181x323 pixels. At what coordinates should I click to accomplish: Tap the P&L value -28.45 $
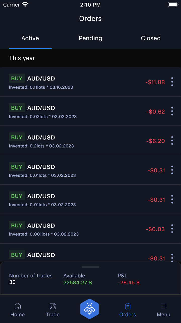click(128, 283)
